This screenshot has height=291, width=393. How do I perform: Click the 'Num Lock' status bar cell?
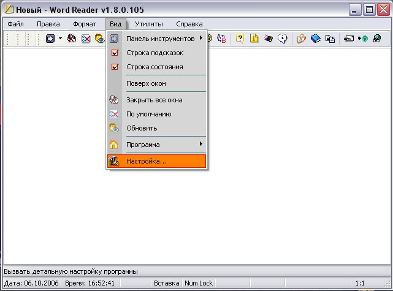199,283
